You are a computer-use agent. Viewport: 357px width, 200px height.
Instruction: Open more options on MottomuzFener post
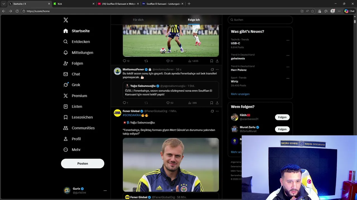click(x=217, y=69)
